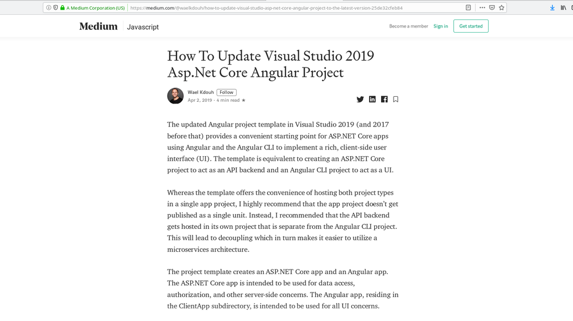The height and width of the screenshot is (321, 573).
Task: Go to the Medium home logo
Action: click(x=99, y=26)
